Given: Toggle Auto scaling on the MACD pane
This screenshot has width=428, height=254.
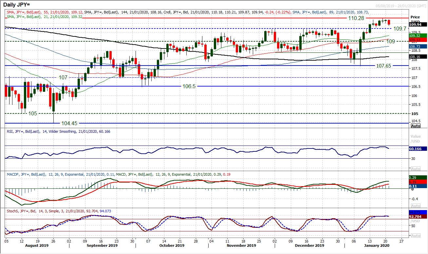Looking at the screenshot, I should click(x=416, y=205).
